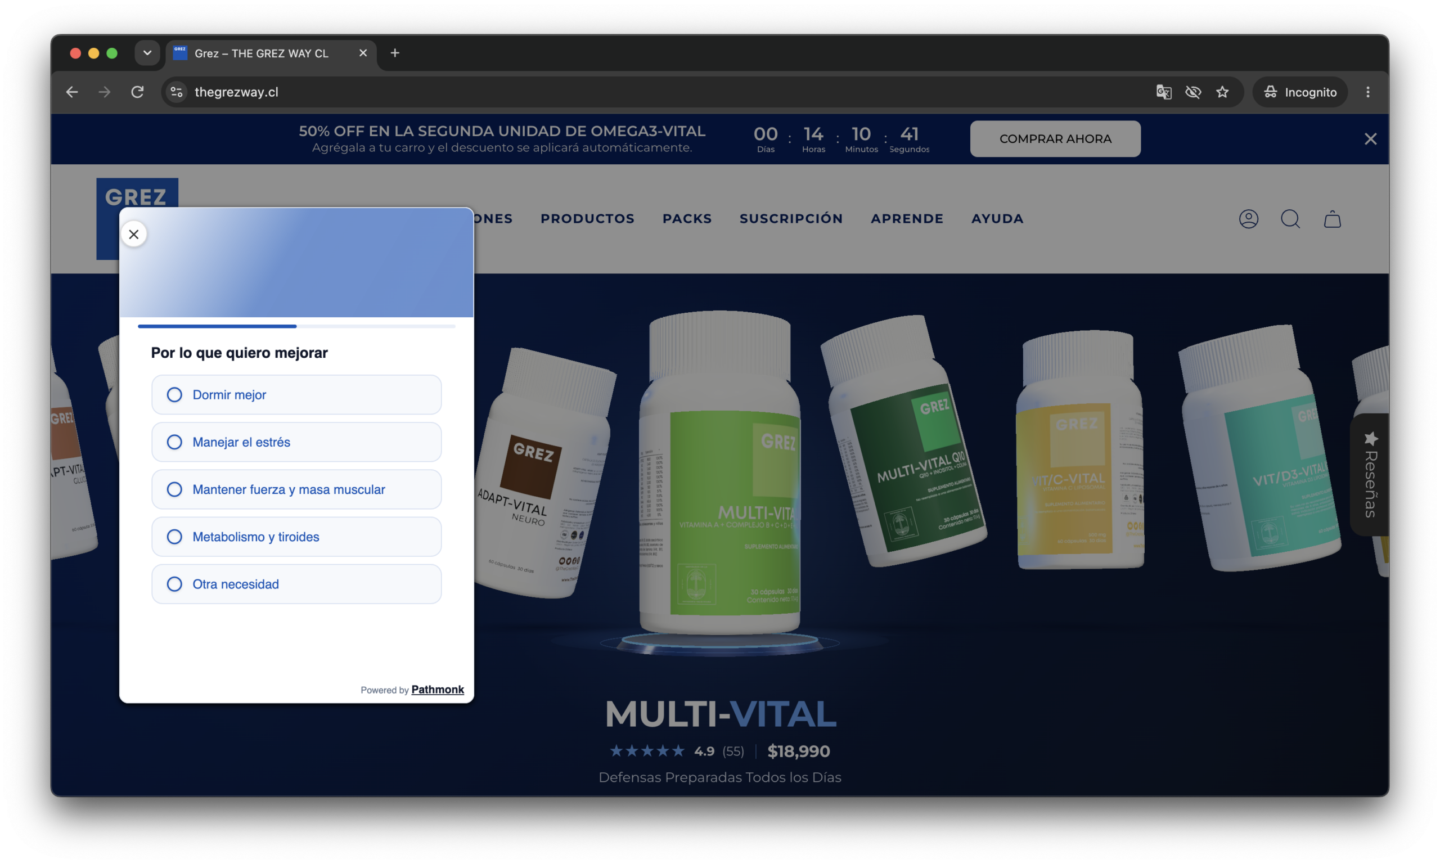Open site information icon in address bar
This screenshot has width=1440, height=864.
177,92
